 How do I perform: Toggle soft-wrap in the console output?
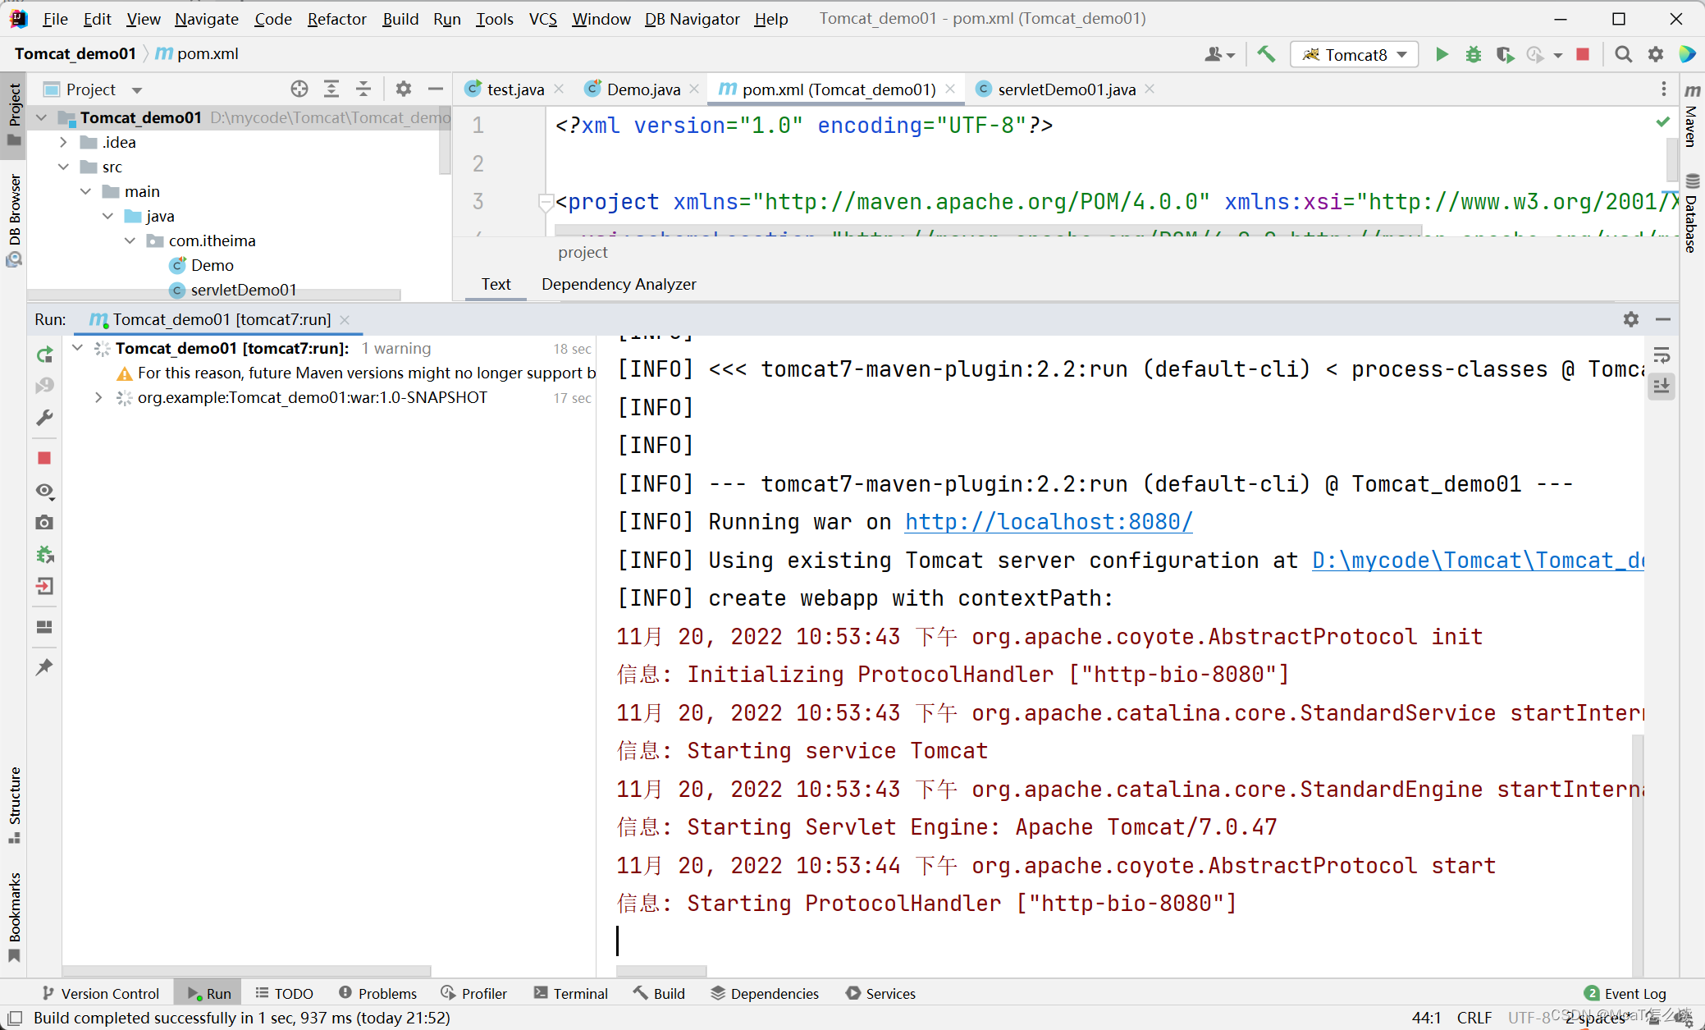click(x=1662, y=355)
